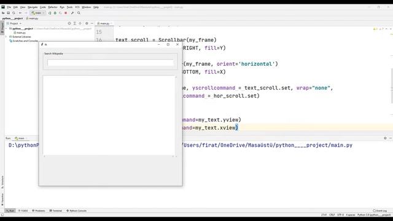Click python___project in the breadcrumb bar

(12, 18)
